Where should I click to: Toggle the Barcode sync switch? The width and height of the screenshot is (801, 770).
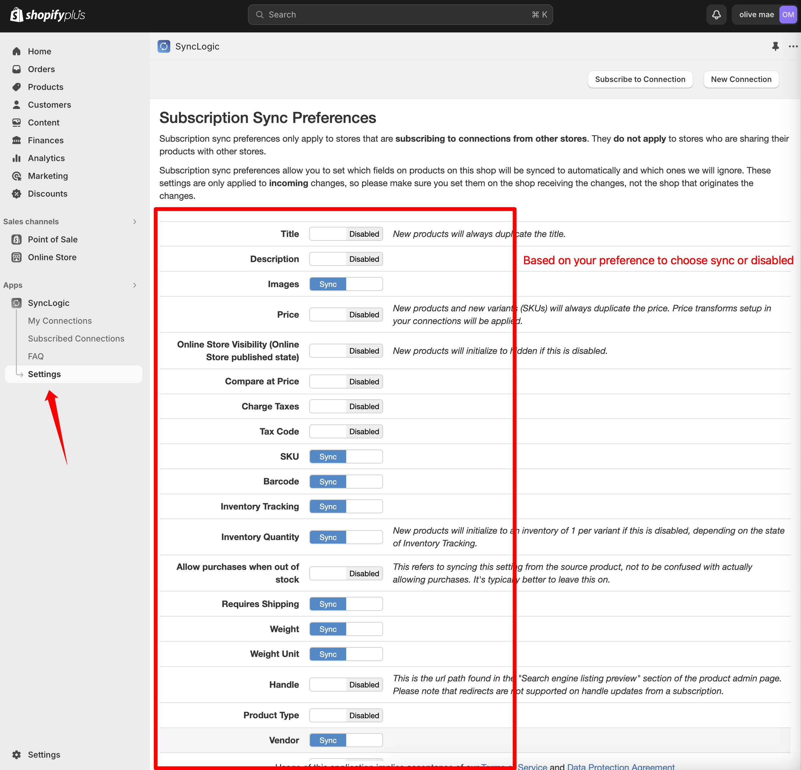(346, 482)
